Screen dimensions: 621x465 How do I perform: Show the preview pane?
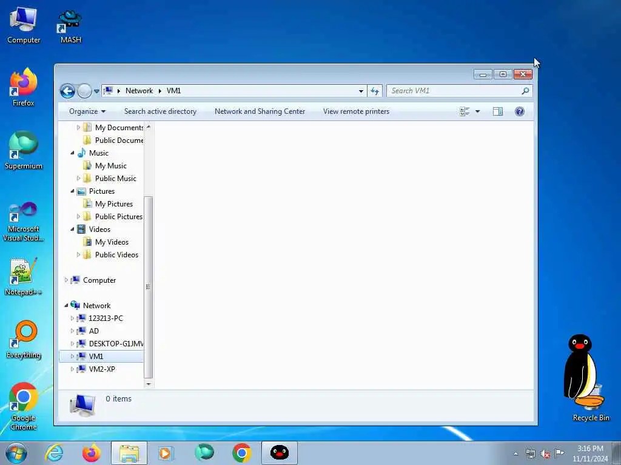(498, 111)
